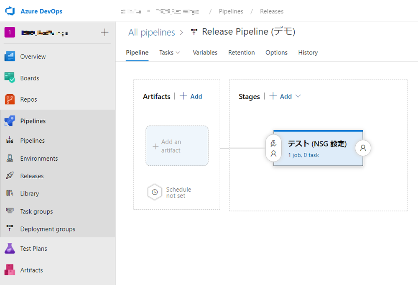
Task: Click the plus icon beside project name
Action: point(105,33)
